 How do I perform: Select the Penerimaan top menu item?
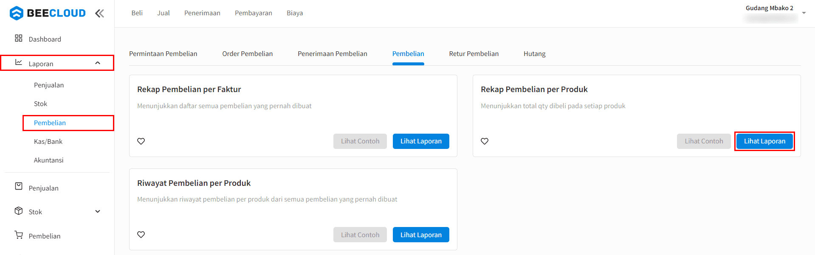click(x=202, y=13)
